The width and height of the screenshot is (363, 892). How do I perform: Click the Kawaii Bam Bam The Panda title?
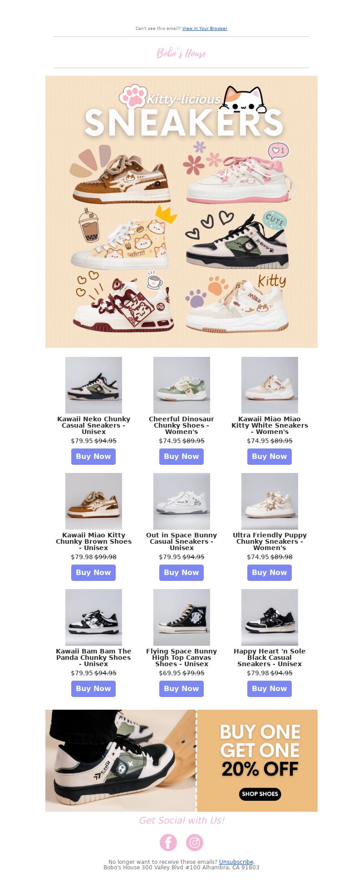tap(93, 658)
